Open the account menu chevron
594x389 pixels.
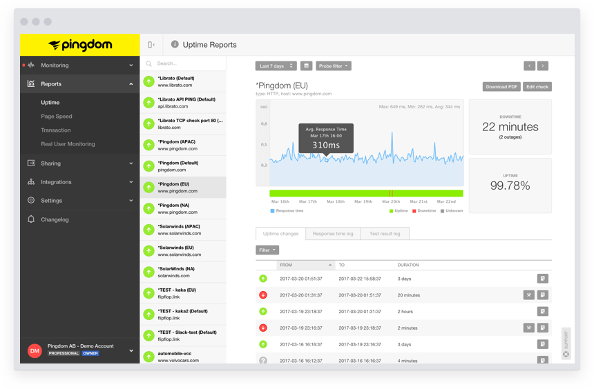tap(131, 351)
